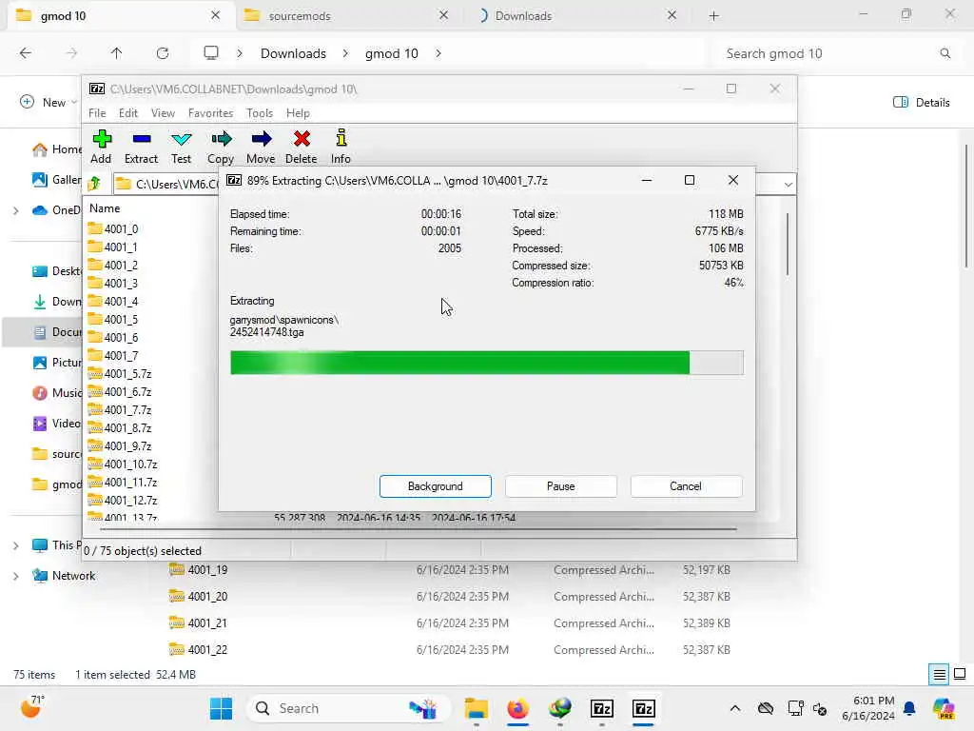Image resolution: width=974 pixels, height=731 pixels.
Task: Open Music in Explorer sidebar
Action: point(56,393)
